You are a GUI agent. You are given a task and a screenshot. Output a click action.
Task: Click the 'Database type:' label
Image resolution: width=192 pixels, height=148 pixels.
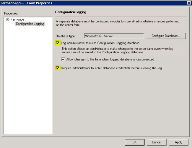pos(66,36)
